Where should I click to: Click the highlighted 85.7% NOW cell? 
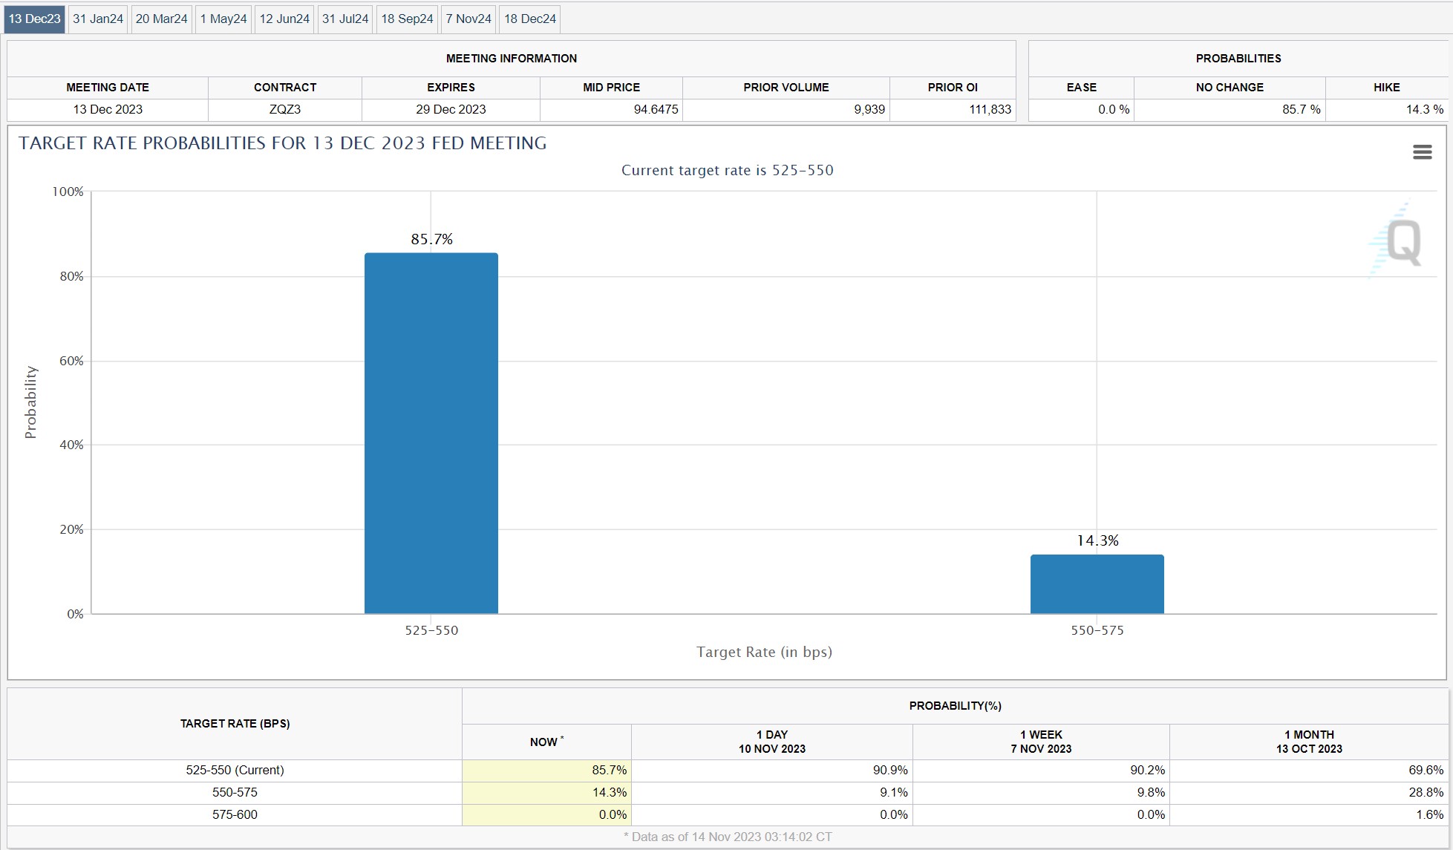coord(546,770)
